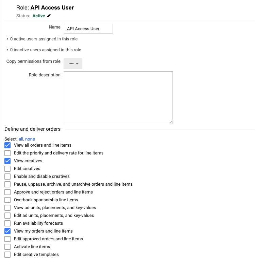
Task: Enable Edit the priority and delivery rate checkbox
Action: tap(7, 153)
